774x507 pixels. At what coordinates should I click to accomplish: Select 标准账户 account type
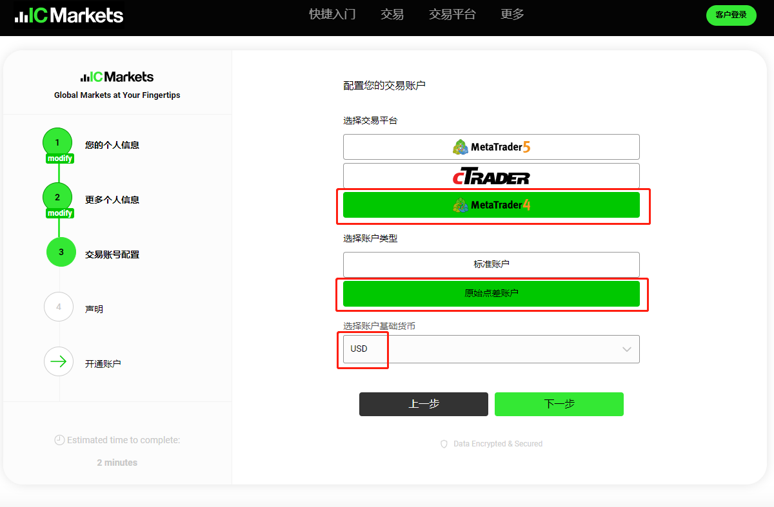point(491,265)
